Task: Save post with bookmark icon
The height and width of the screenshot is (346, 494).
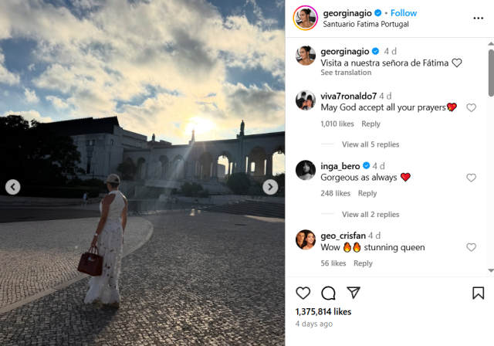Action: coord(479,293)
